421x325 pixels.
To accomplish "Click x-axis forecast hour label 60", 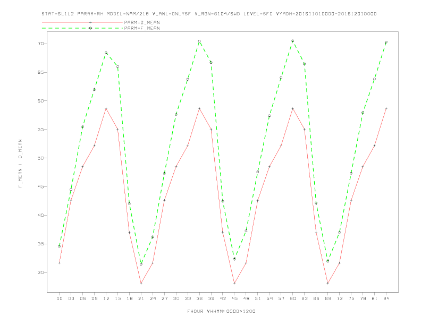I will click(x=293, y=298).
